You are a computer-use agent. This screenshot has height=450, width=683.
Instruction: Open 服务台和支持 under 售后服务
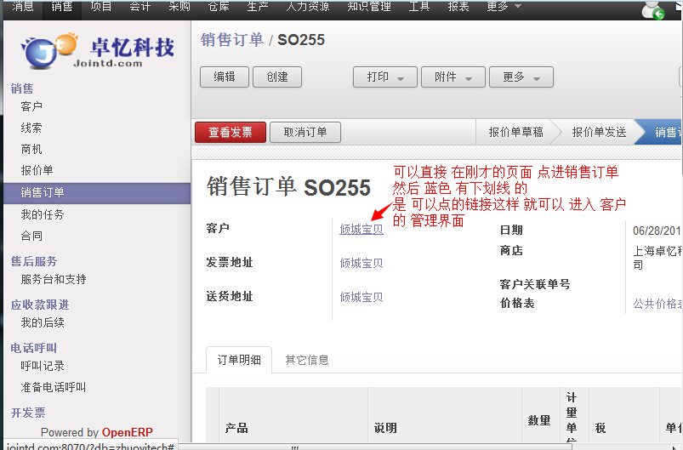coord(53,279)
